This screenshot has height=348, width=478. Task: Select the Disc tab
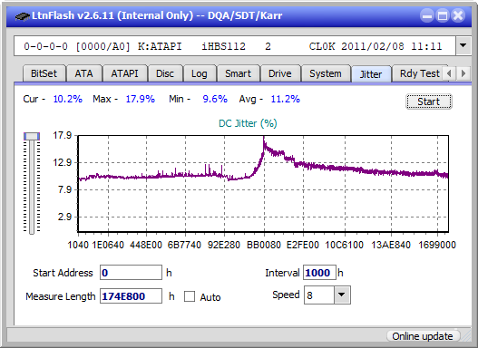pyautogui.click(x=165, y=73)
